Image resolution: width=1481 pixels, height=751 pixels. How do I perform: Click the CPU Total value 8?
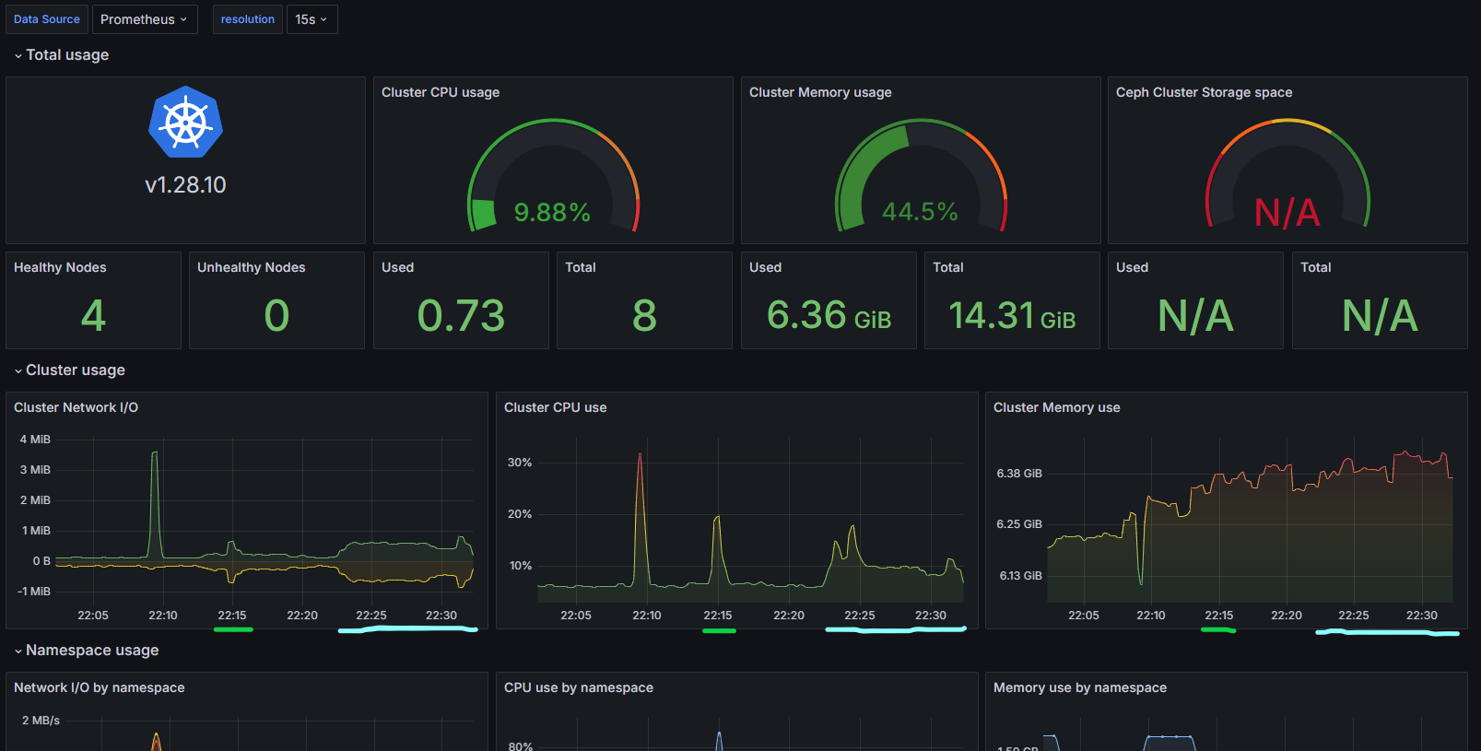point(644,316)
